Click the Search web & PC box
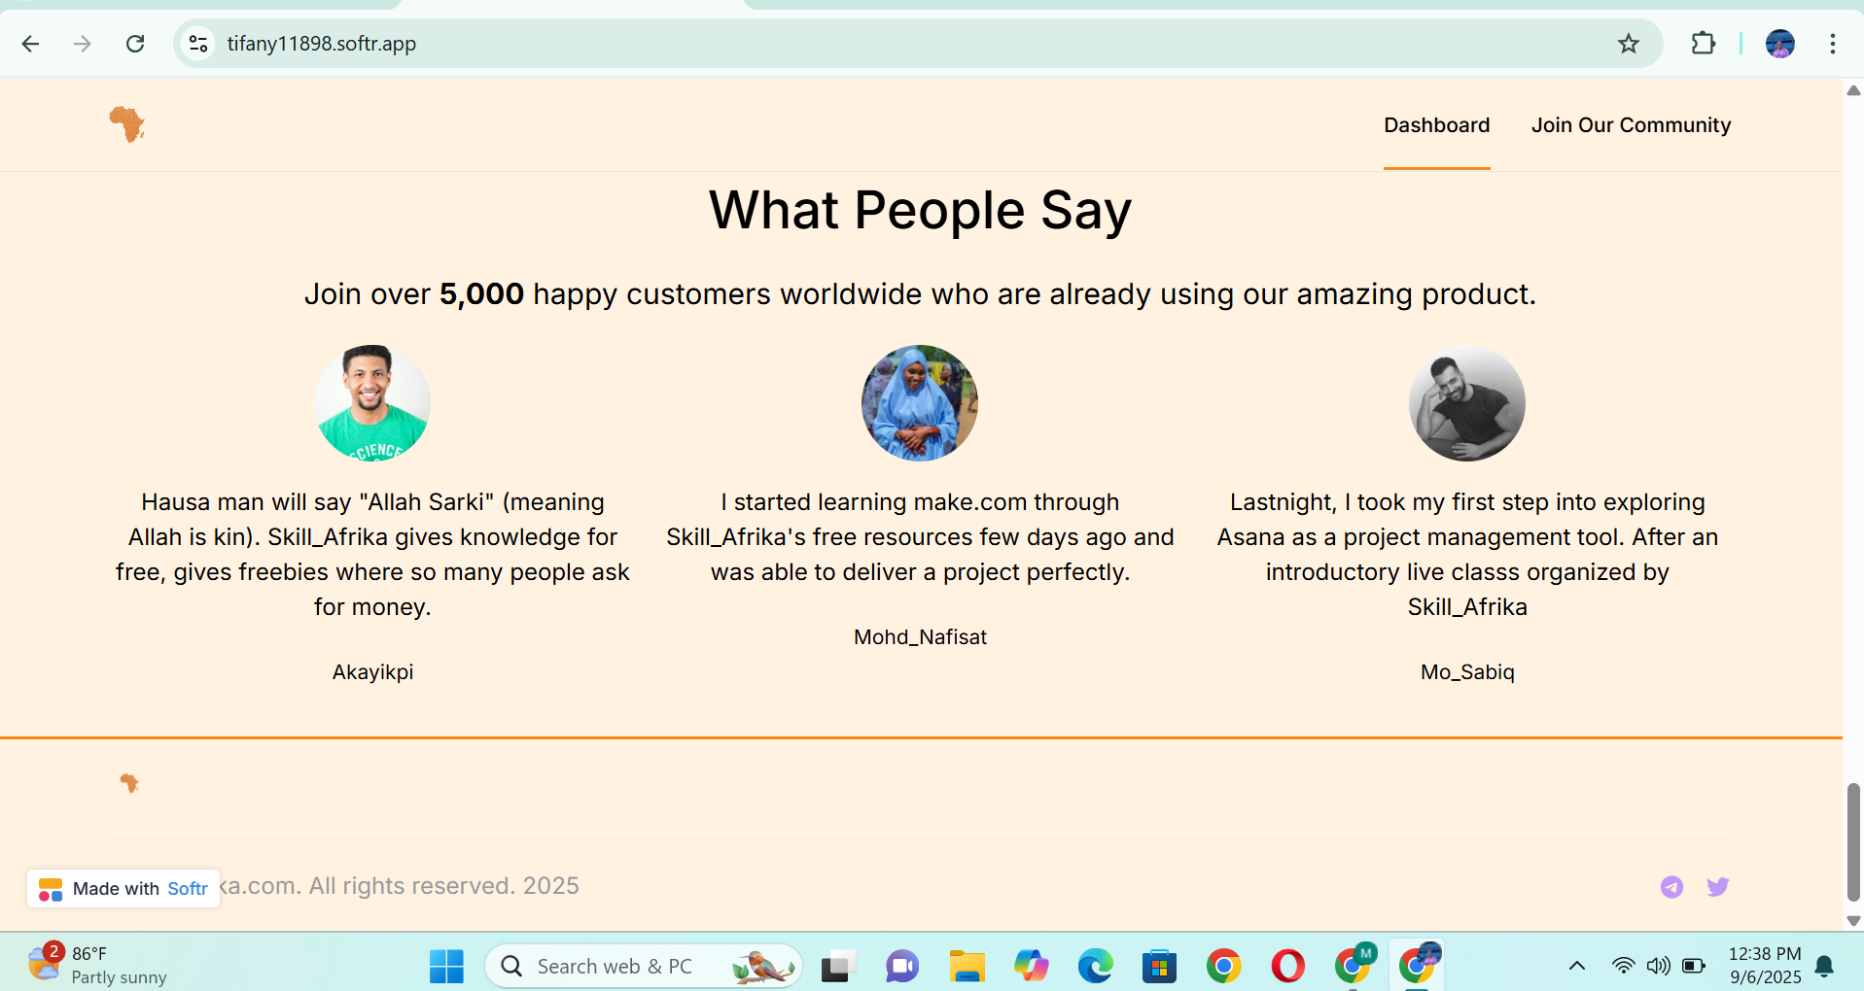Viewport: 1864px width, 991px height. pos(644,966)
